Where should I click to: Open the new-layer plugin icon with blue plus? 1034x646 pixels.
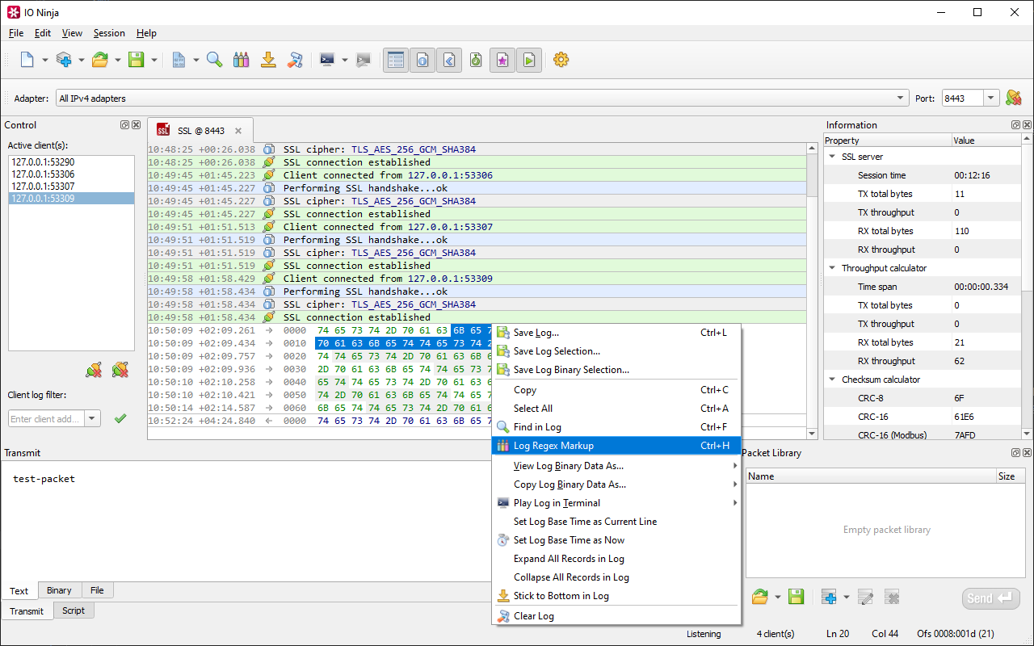[64, 60]
